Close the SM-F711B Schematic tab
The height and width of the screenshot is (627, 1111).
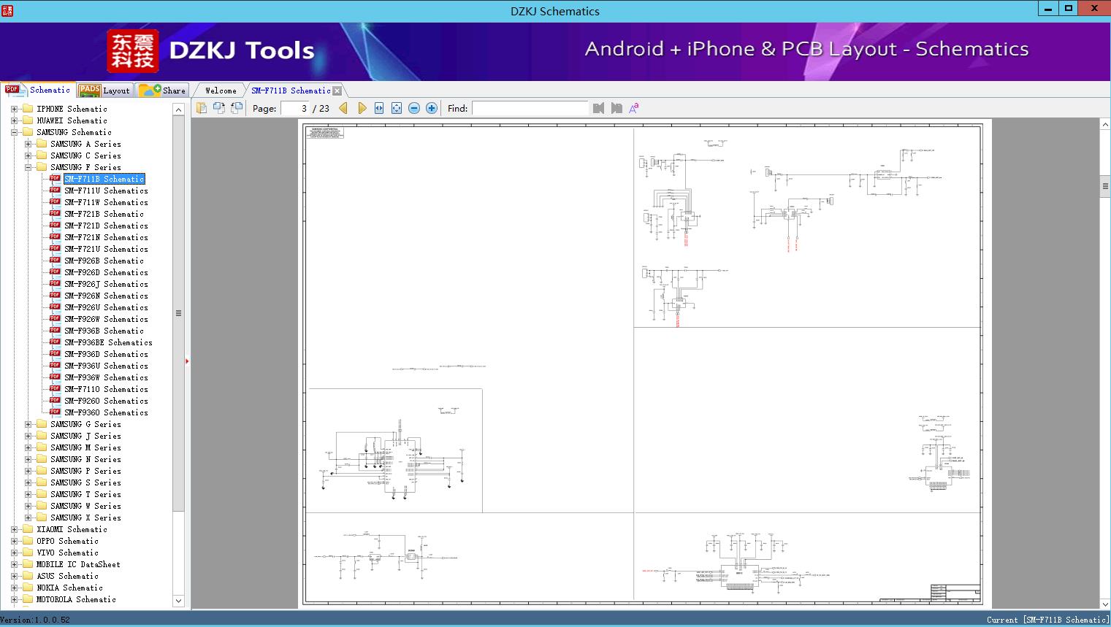pos(337,91)
